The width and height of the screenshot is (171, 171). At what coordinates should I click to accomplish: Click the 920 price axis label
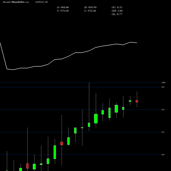(x=163, y=155)
